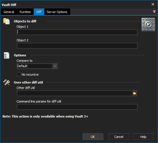Click the Options checklist icon
Screen dimensions: 158x143
coord(7,55)
